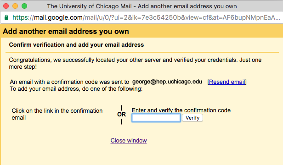Screen dimensions: 283x165
Task: Click the Confirm verification subheading
Action: pos(76,44)
